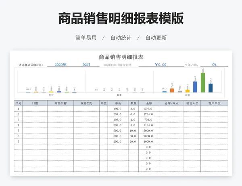Click the 客户单位 column header

pos(214,103)
